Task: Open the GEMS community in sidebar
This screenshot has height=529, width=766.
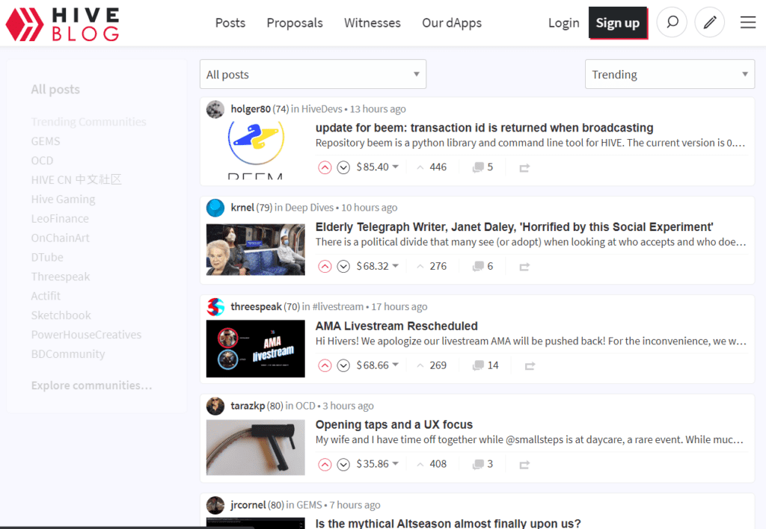Action: (x=46, y=141)
